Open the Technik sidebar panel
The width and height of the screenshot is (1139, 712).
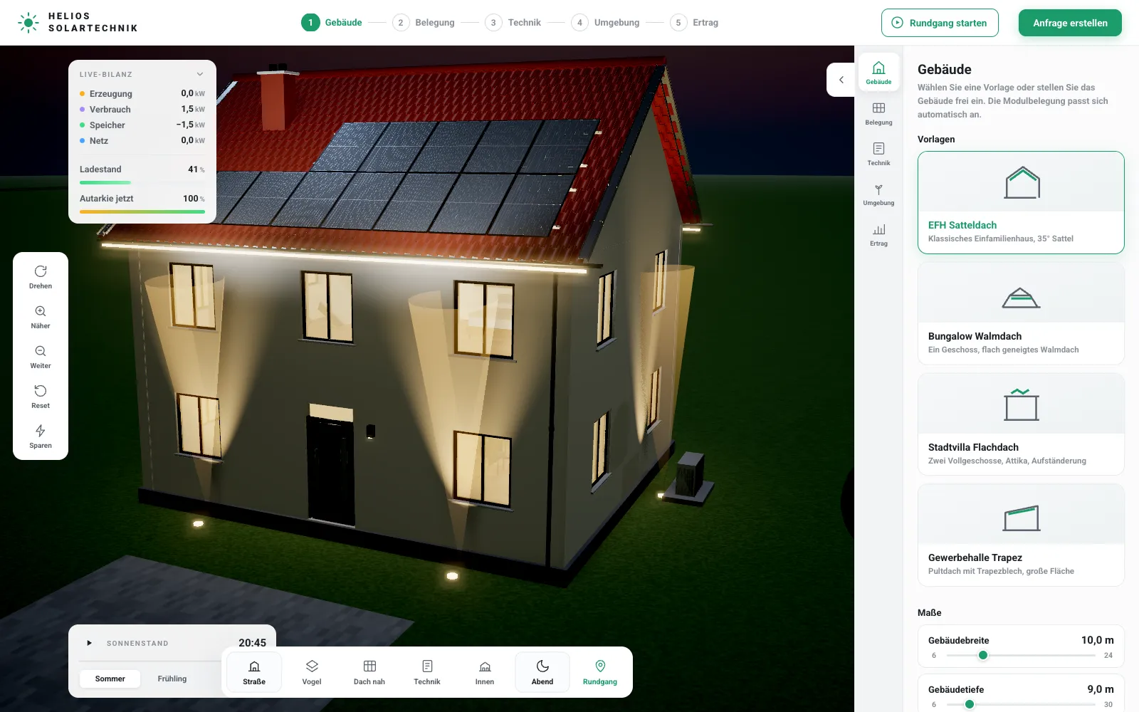pyautogui.click(x=878, y=154)
